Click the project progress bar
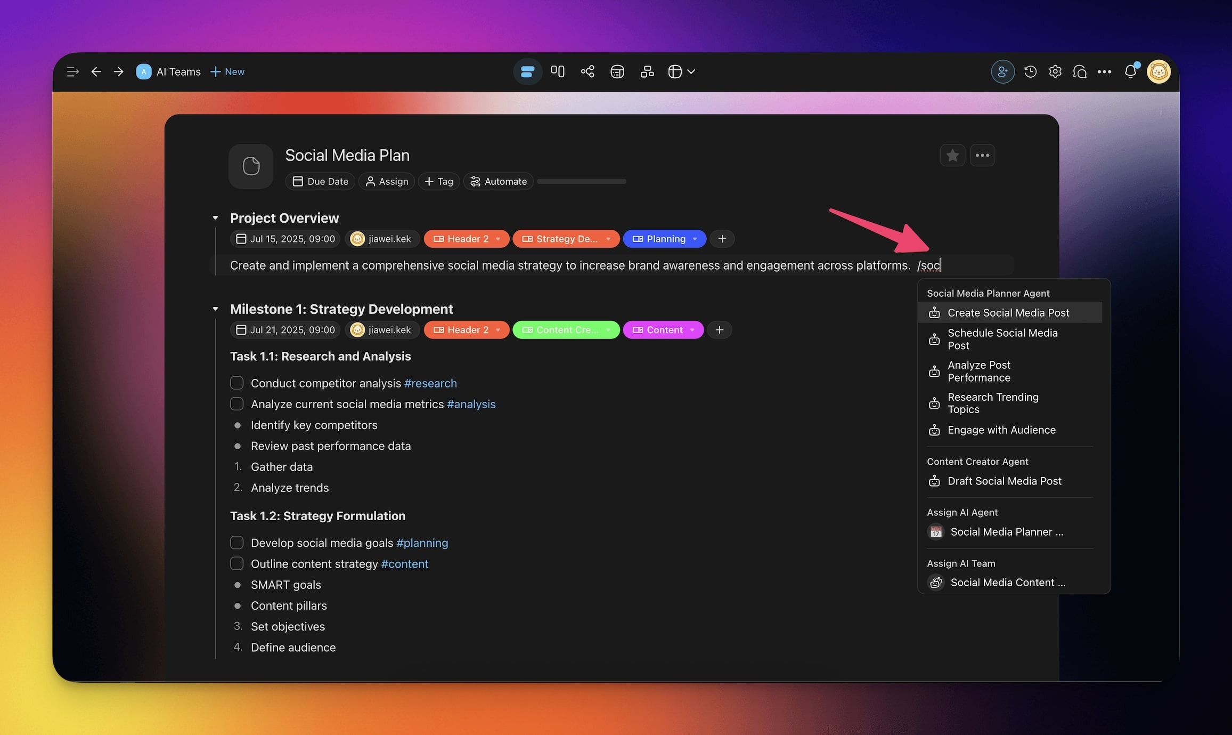1232x735 pixels. pyautogui.click(x=581, y=181)
